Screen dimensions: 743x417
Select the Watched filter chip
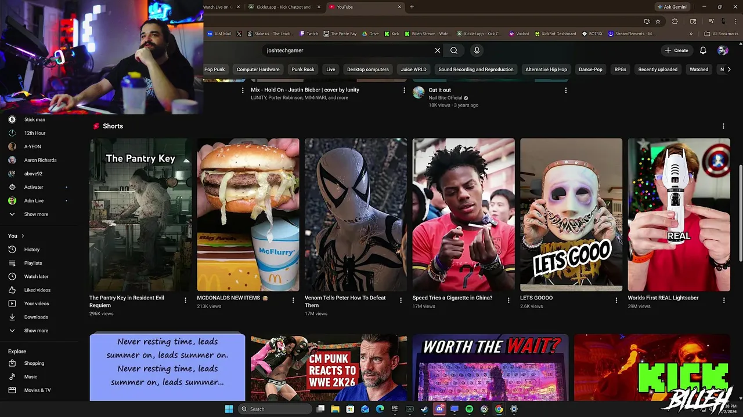coord(699,69)
